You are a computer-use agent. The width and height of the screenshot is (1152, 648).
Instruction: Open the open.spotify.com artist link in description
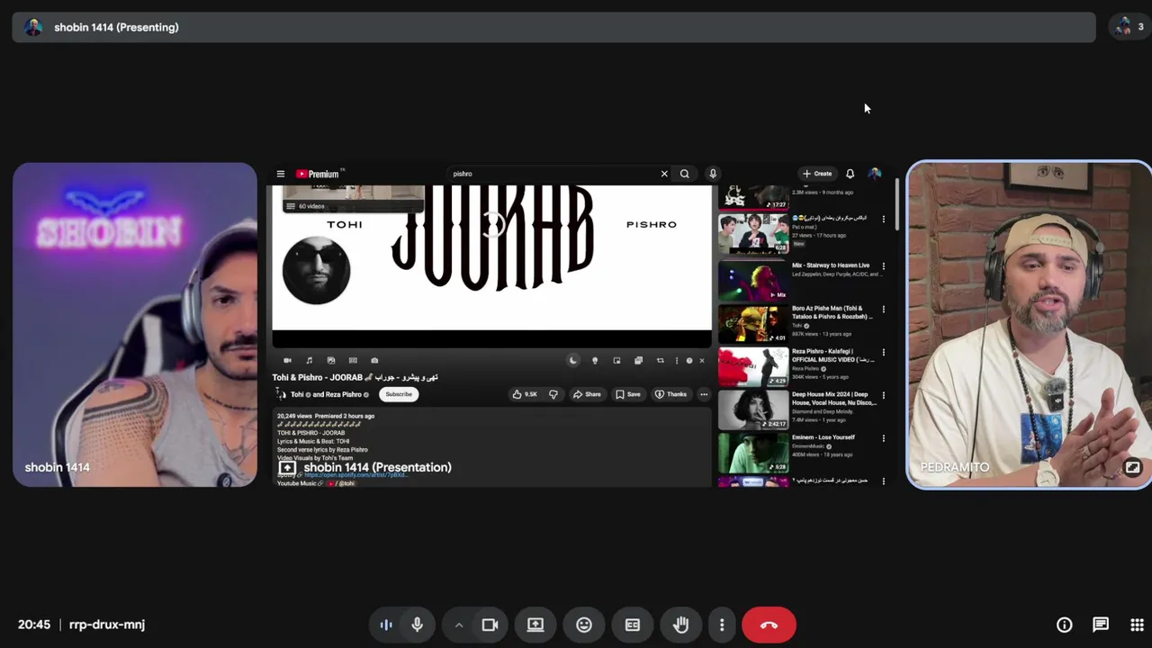click(x=355, y=474)
